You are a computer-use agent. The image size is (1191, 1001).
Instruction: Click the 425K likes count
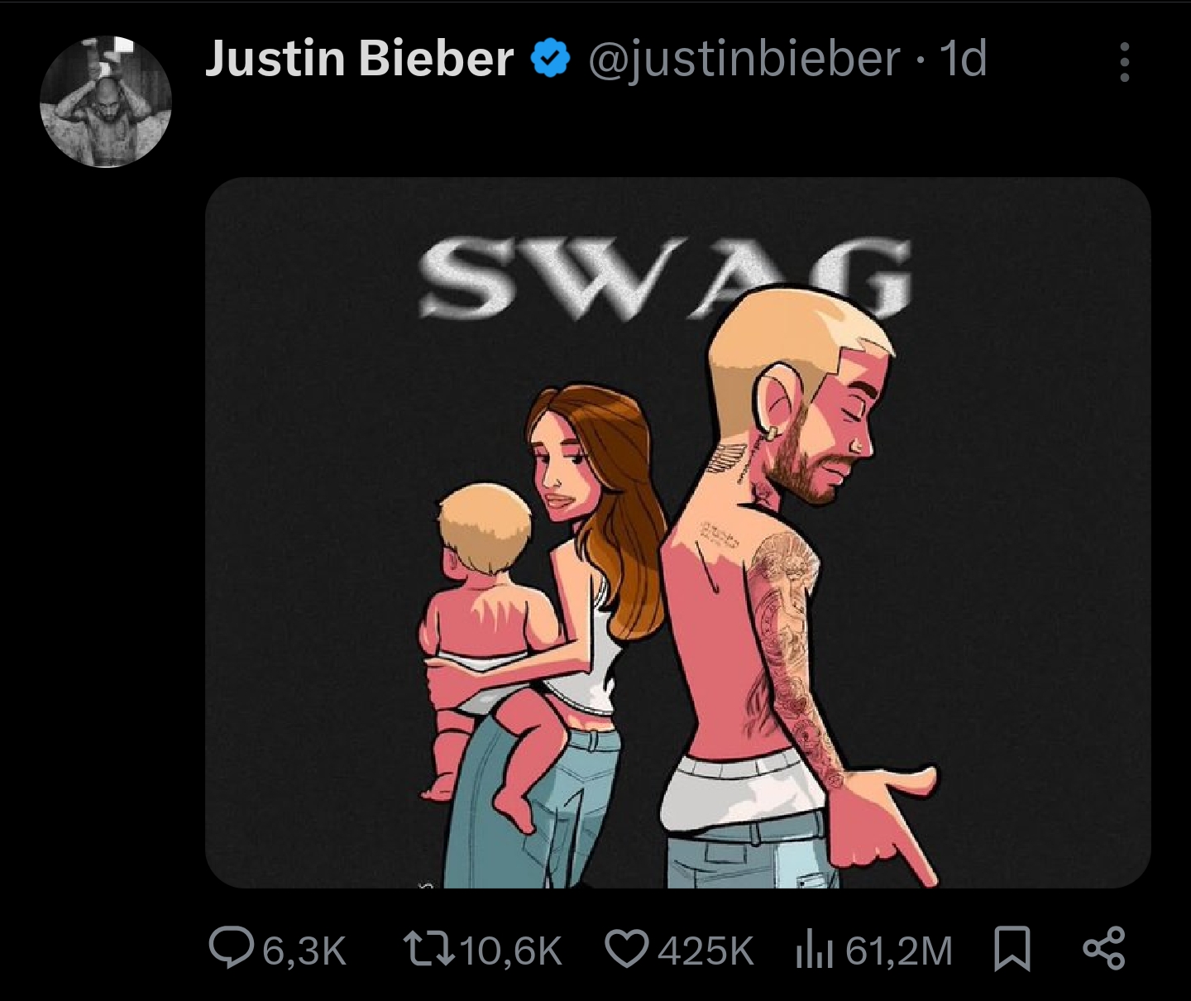(706, 951)
